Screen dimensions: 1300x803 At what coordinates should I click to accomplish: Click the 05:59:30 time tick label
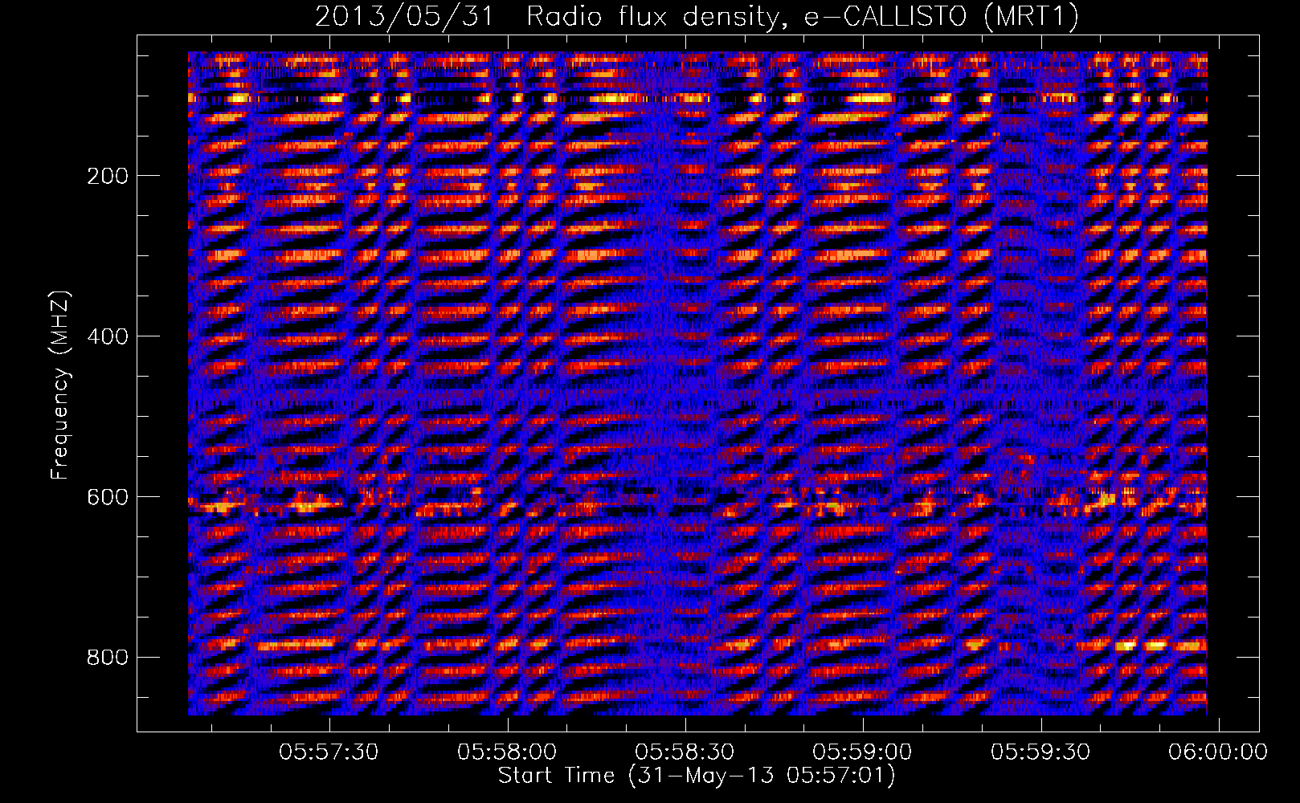click(1040, 752)
